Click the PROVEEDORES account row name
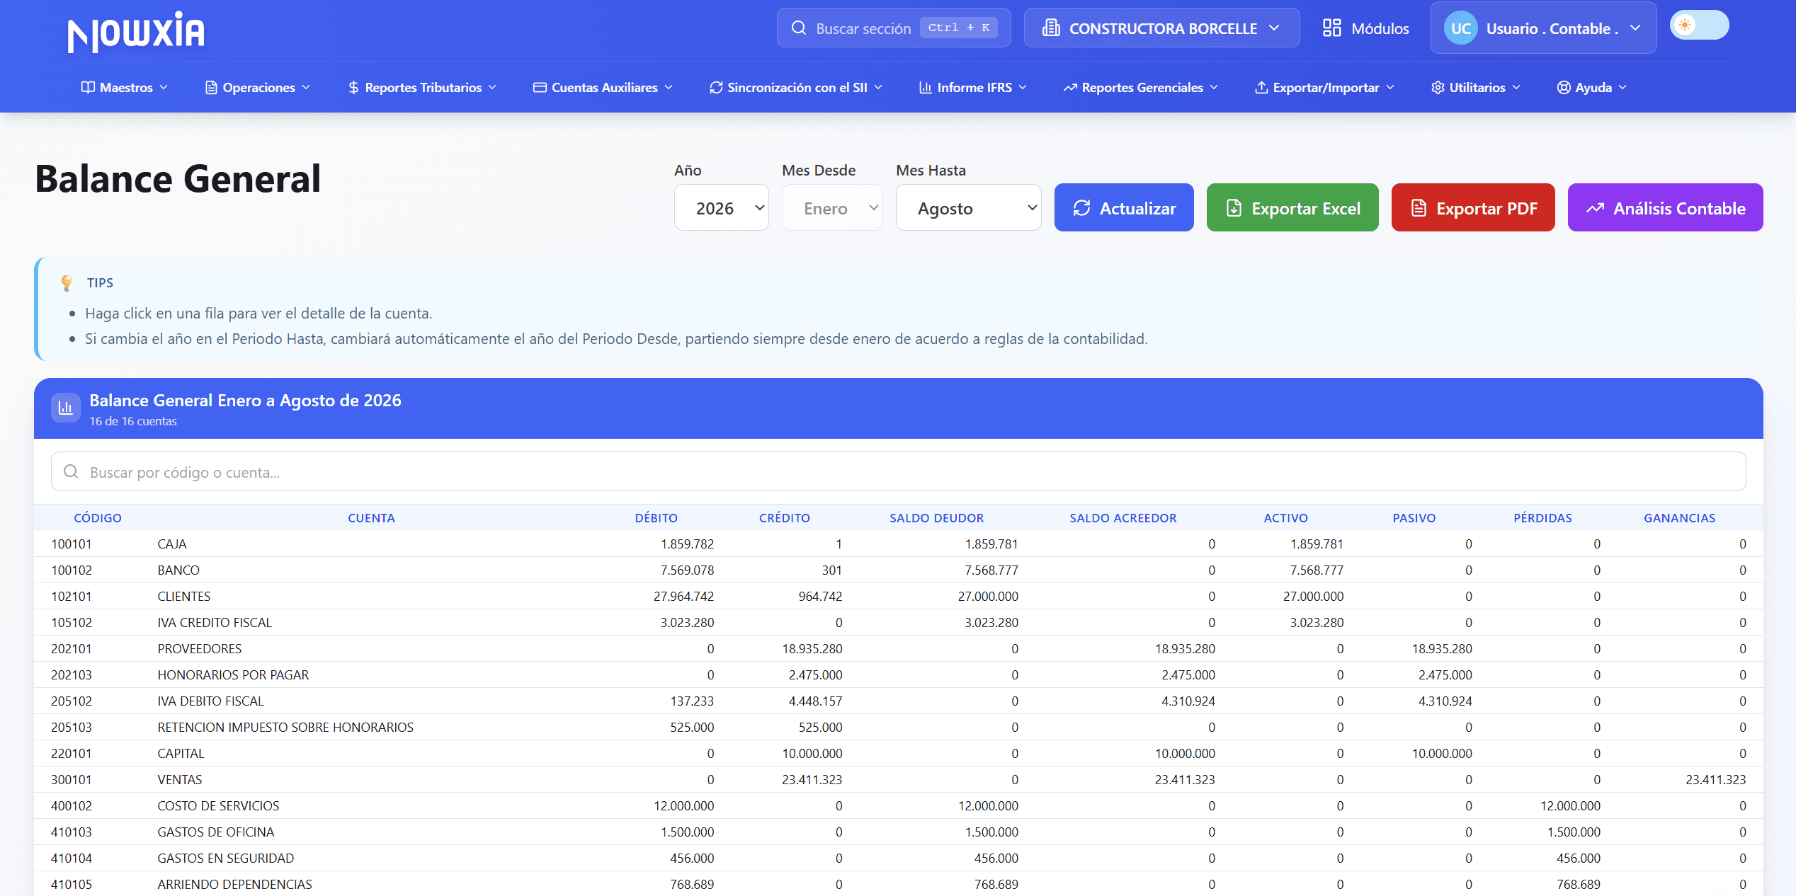The width and height of the screenshot is (1796, 896). 200,648
